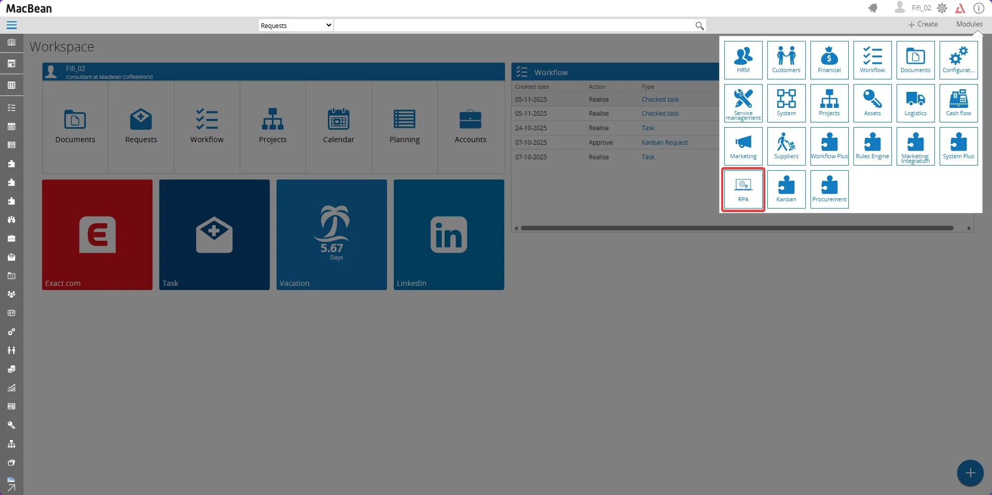Image resolution: width=992 pixels, height=495 pixels.
Task: Click the Calendar workspace shortcut
Action: pyautogui.click(x=338, y=126)
